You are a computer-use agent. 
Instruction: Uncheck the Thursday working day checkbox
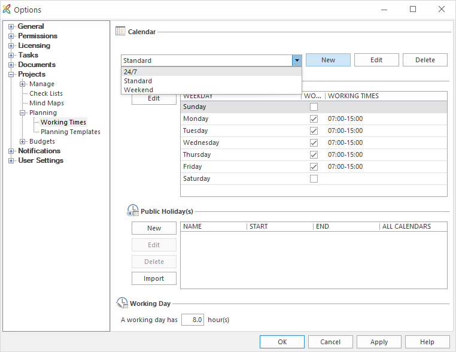pos(314,154)
